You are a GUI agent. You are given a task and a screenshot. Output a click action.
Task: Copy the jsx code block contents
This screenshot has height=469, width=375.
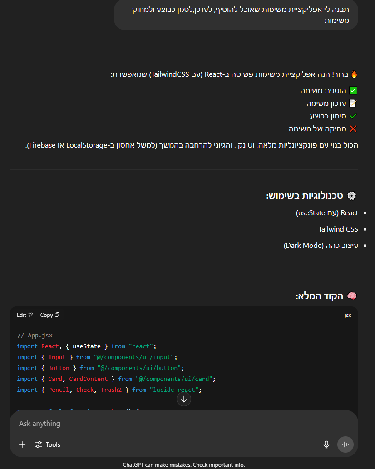(50, 315)
